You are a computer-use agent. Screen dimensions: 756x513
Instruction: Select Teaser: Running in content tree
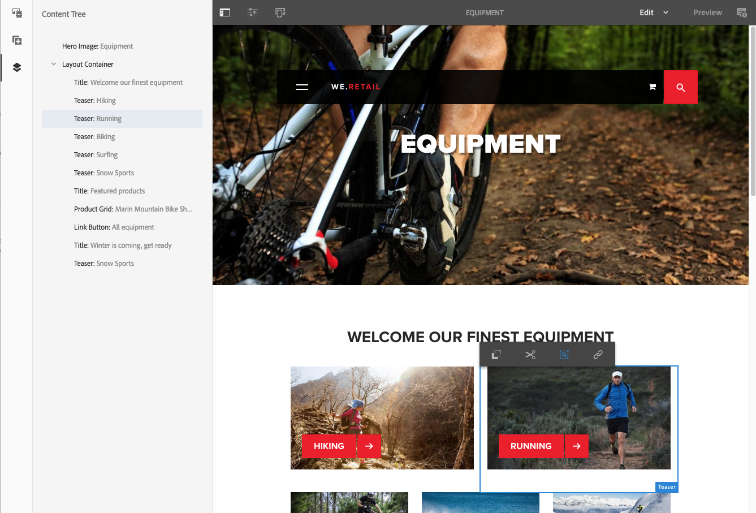[x=122, y=119]
